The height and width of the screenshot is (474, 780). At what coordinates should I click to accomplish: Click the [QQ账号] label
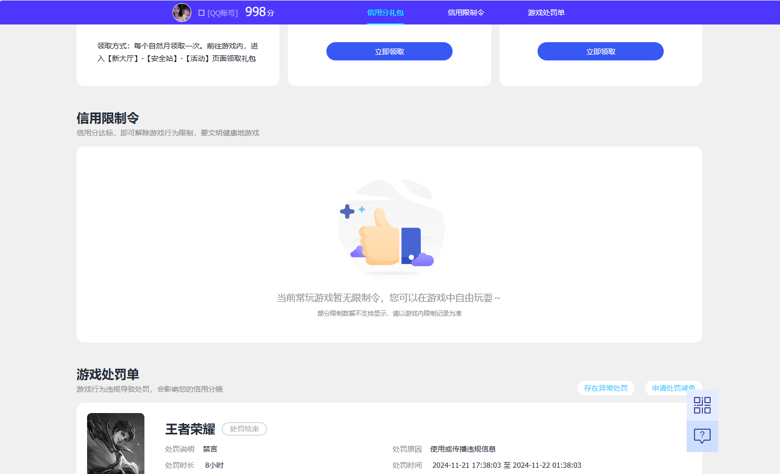pos(223,13)
